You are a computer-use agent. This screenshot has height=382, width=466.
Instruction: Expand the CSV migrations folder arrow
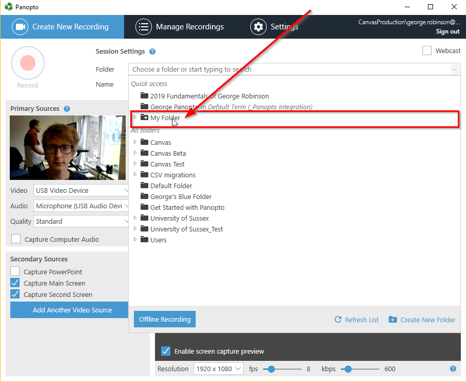[135, 174]
